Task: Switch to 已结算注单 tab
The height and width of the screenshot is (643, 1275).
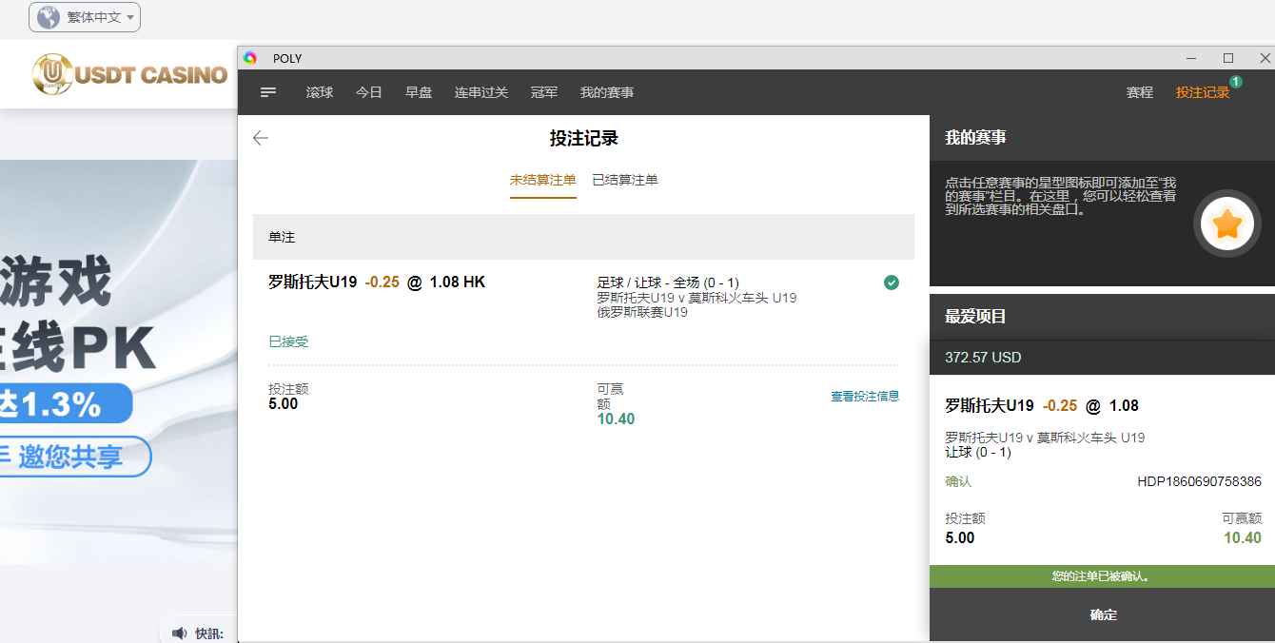Action: click(x=624, y=180)
